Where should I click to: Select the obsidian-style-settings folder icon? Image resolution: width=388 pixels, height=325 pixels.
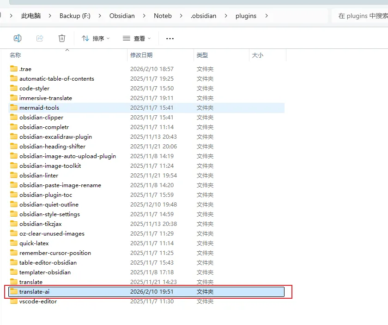click(14, 214)
